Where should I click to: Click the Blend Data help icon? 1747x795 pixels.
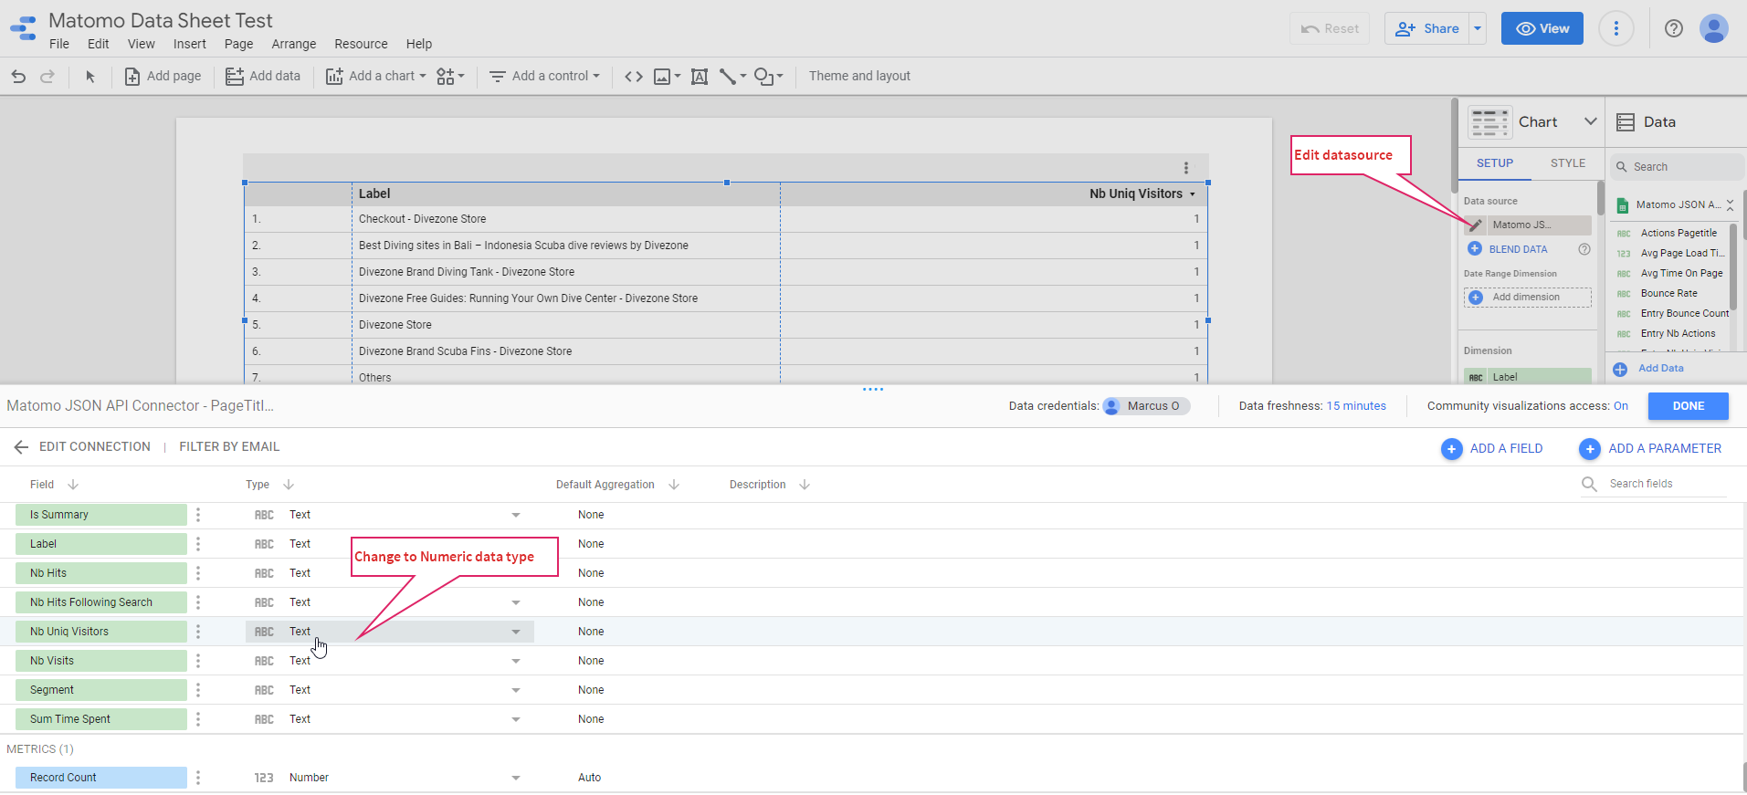coord(1584,249)
